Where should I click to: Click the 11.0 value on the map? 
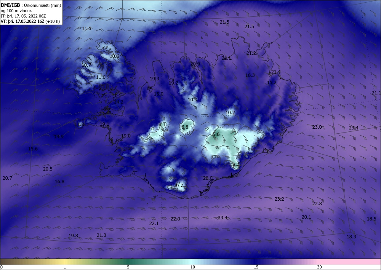coord(101,77)
